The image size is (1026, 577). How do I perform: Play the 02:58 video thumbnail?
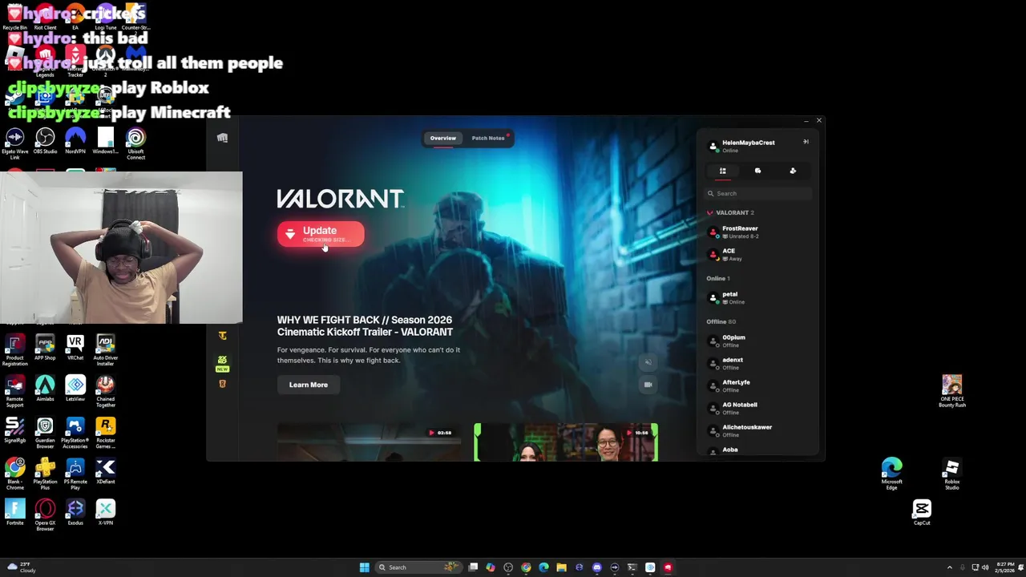click(x=369, y=442)
